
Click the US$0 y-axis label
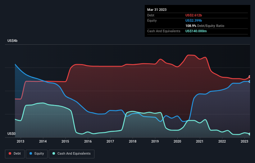11,134
